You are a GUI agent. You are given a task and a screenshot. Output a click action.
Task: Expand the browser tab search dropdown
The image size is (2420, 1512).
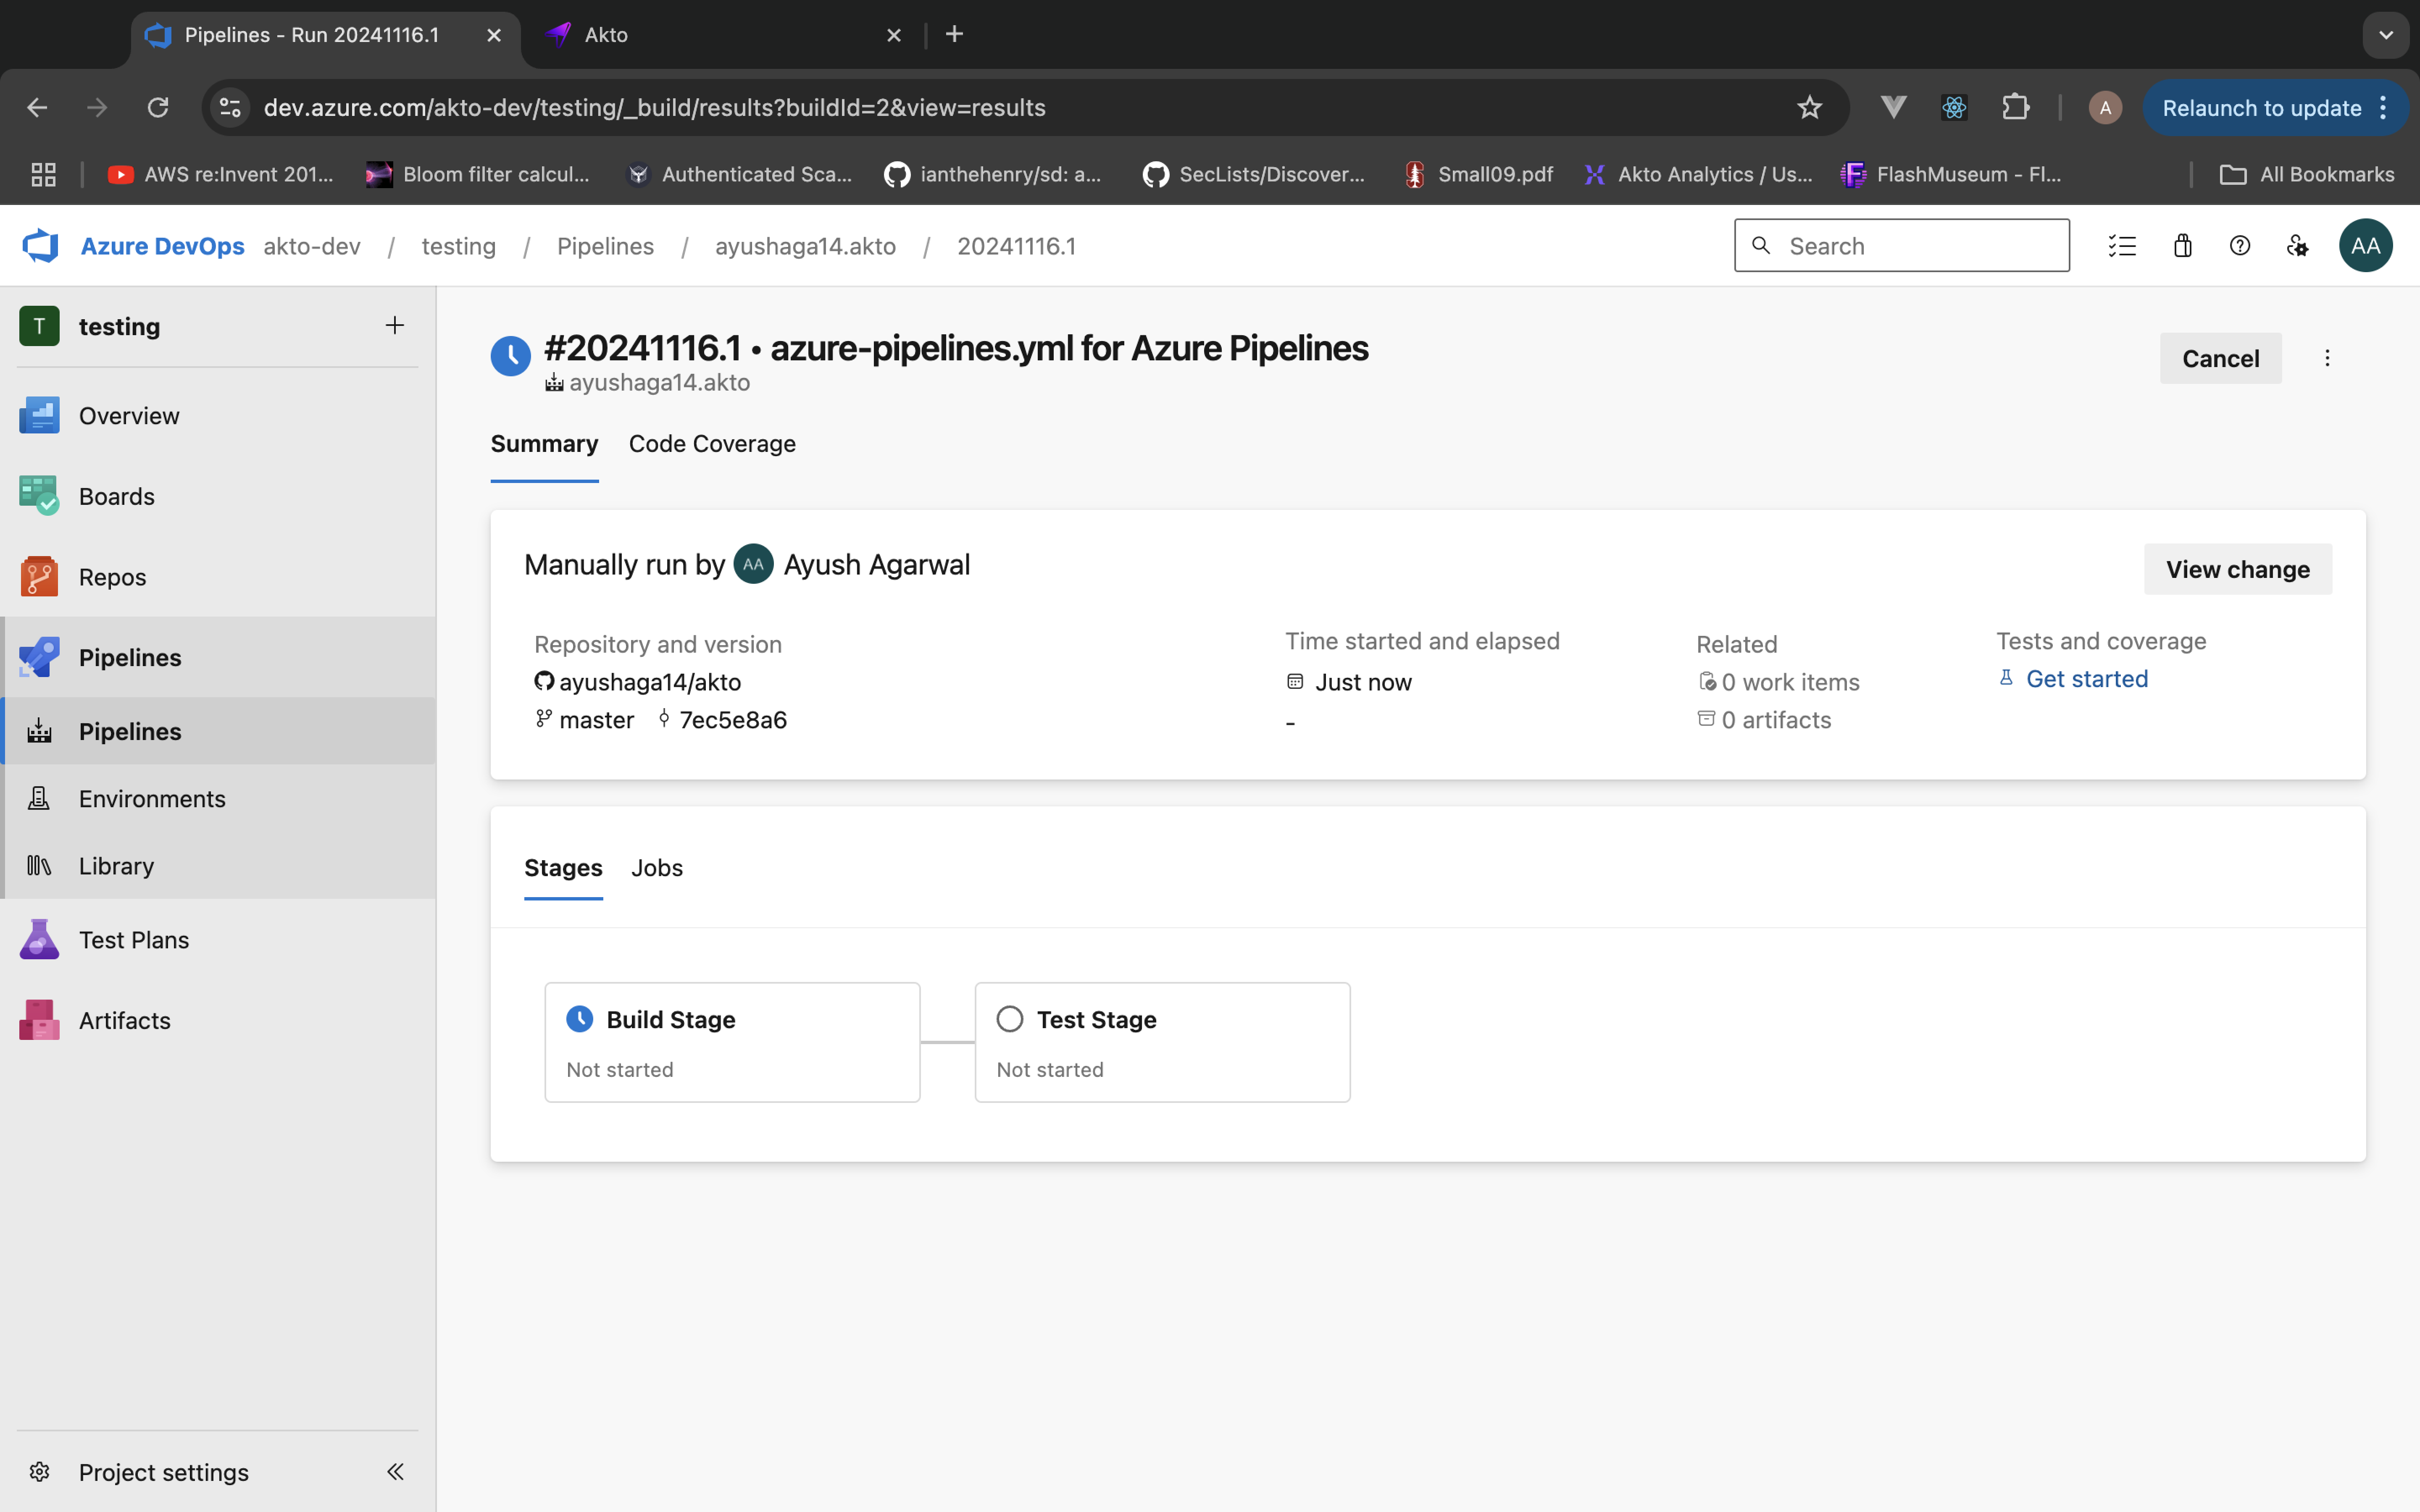[x=2386, y=35]
